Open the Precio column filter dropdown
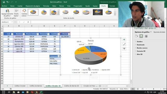The image size is (167, 94). pyautogui.click(x=69, y=34)
